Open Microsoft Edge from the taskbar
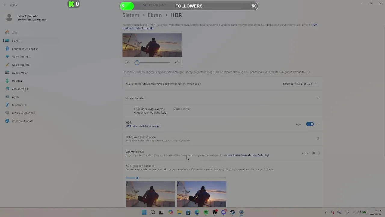385x217 pixels. [197, 212]
